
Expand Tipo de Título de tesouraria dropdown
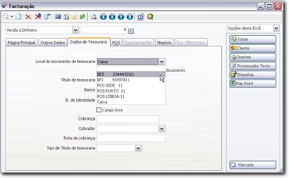pyautogui.click(x=138, y=148)
